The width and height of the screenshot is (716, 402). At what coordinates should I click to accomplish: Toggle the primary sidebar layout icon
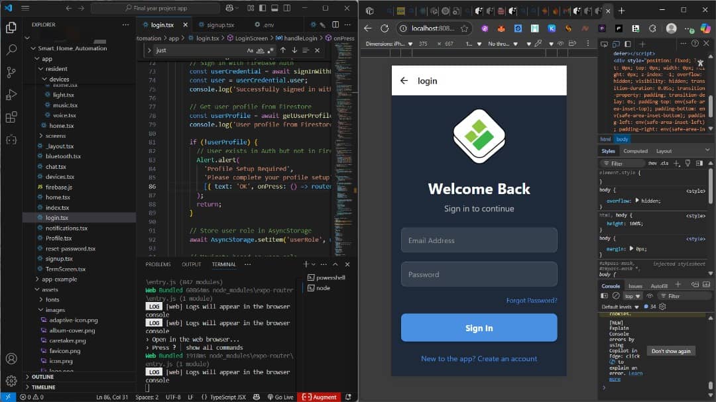click(263, 8)
